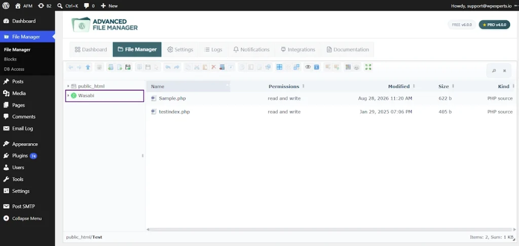
Task: Open the Documentation tab
Action: [x=348, y=50]
